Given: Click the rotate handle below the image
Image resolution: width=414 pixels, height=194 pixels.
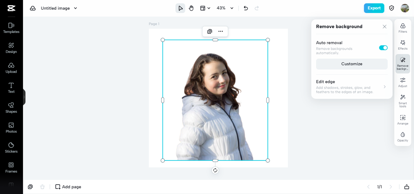Looking at the screenshot, I should pos(215,170).
